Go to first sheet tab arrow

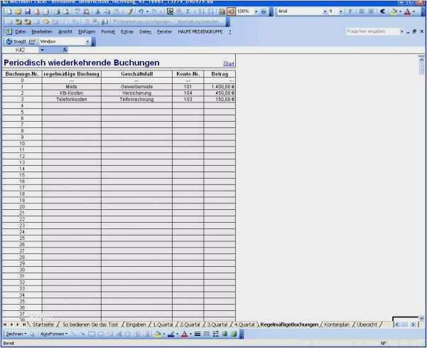tap(5, 325)
